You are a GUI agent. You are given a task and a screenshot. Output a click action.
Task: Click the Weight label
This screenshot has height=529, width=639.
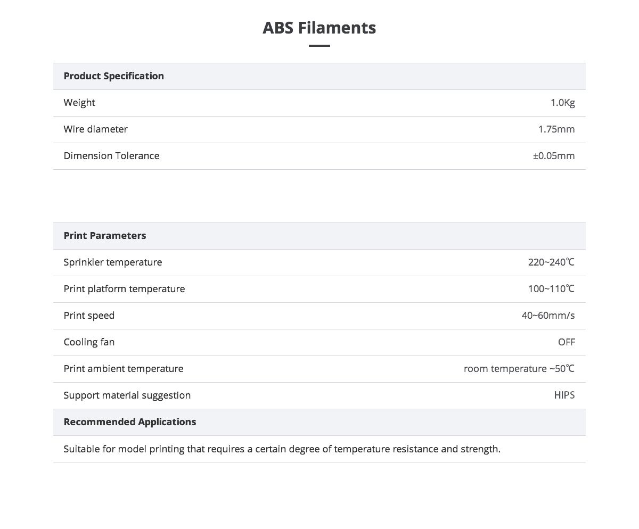79,103
